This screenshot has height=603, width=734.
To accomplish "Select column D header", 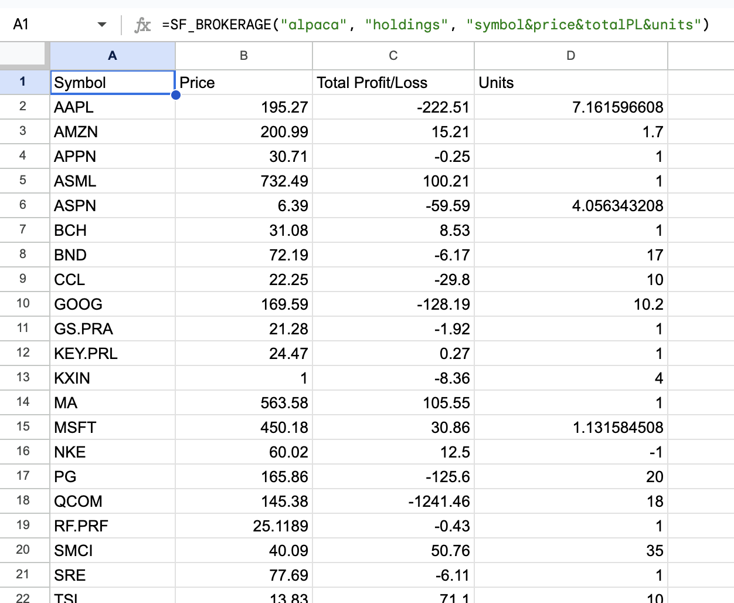I will coord(571,56).
